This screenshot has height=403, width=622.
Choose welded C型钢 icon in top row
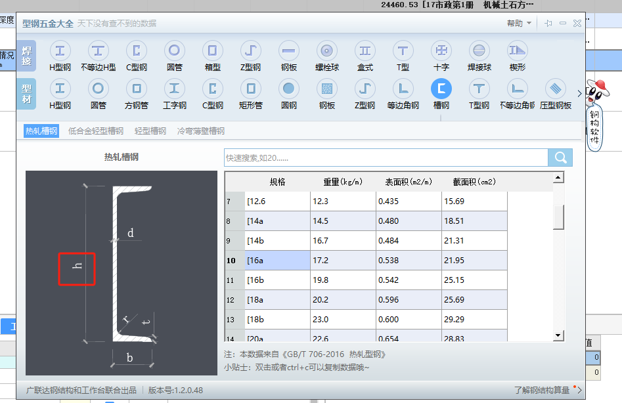click(x=137, y=51)
